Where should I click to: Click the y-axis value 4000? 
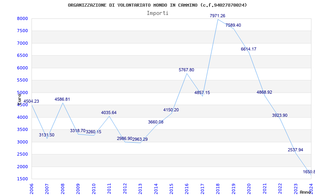click(22, 117)
